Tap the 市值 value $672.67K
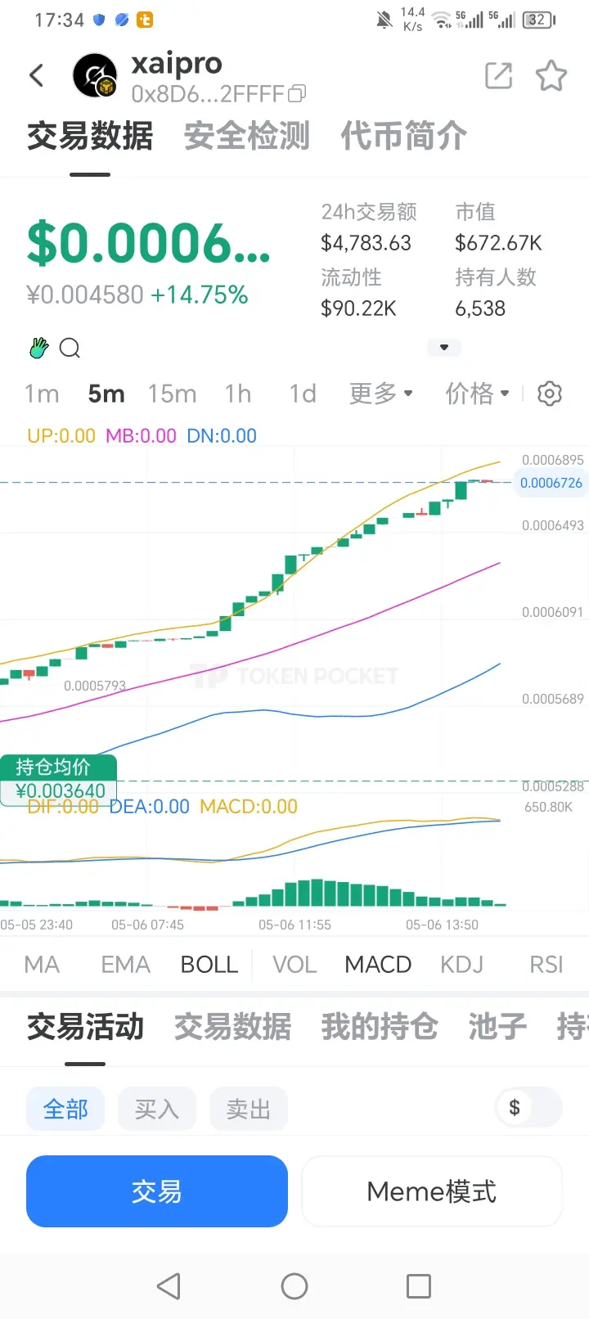This screenshot has height=1319, width=589. click(498, 243)
